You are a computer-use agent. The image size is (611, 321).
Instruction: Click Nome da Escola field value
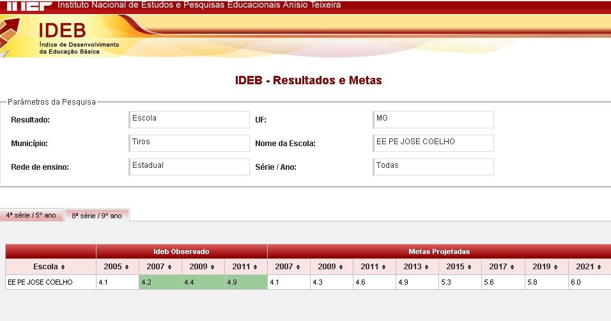tap(433, 143)
